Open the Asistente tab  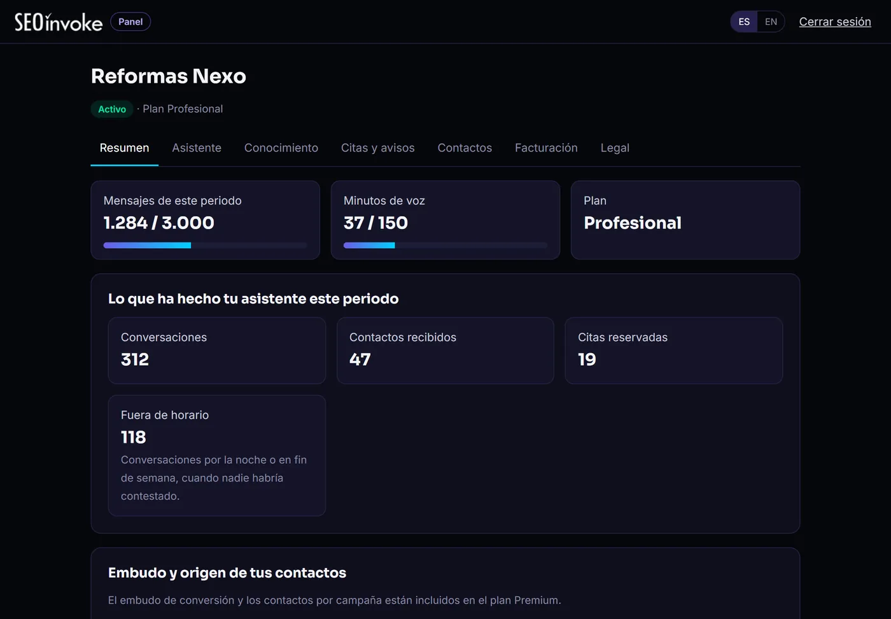click(x=197, y=148)
